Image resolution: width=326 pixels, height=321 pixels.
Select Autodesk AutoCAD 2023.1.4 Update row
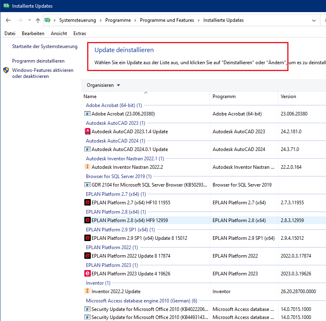pos(130,132)
